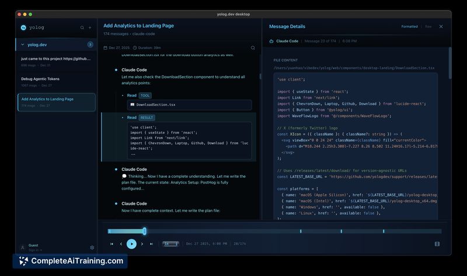This screenshot has width=467, height=276.
Task: Open session 'just came to this project'
Action: pos(56,61)
